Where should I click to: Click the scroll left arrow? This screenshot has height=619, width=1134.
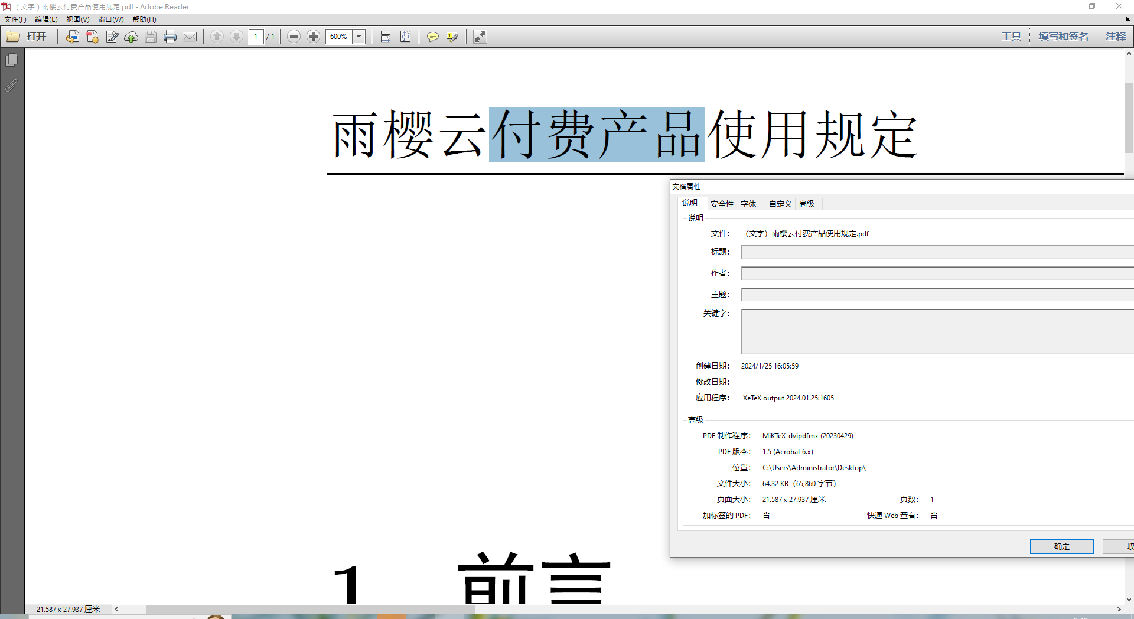point(116,609)
